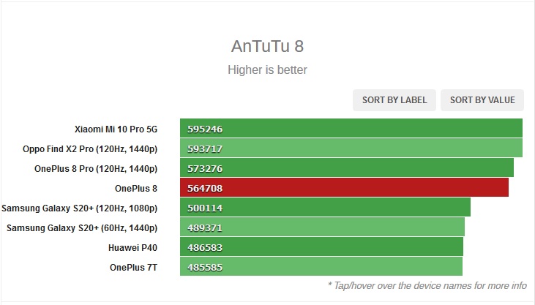
Task: Select the bar with value 485585
Action: [321, 266]
